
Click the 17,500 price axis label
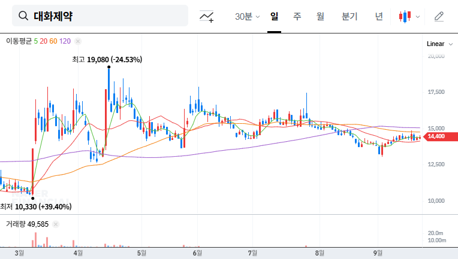pos(436,92)
